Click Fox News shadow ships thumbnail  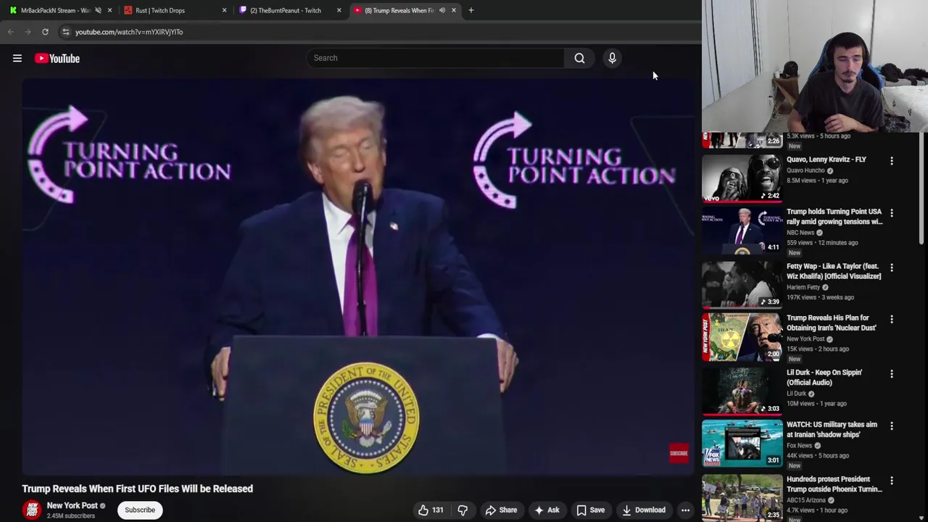click(x=742, y=443)
